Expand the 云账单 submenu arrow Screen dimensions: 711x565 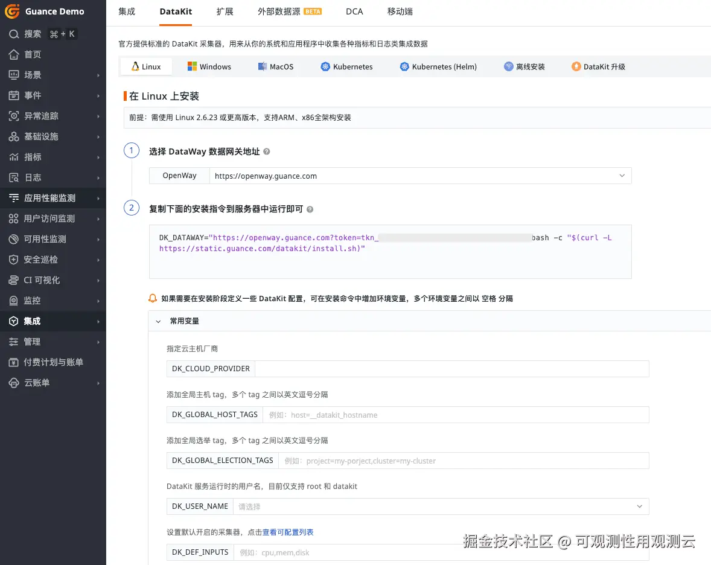coord(98,383)
